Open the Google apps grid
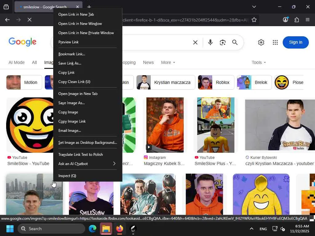 click(275, 42)
